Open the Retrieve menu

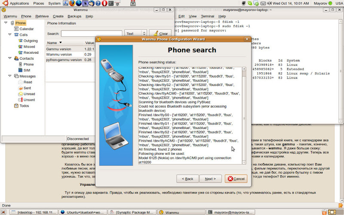pos(42,16)
